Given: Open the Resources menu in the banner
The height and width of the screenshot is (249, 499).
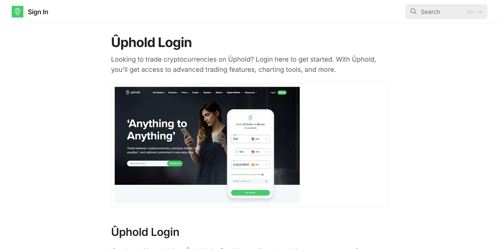Looking at the screenshot, I should point(251,93).
